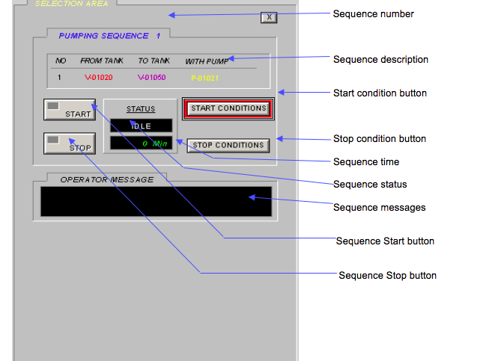Click the 0 Min sequence time field
498x361 pixels.
click(x=141, y=142)
